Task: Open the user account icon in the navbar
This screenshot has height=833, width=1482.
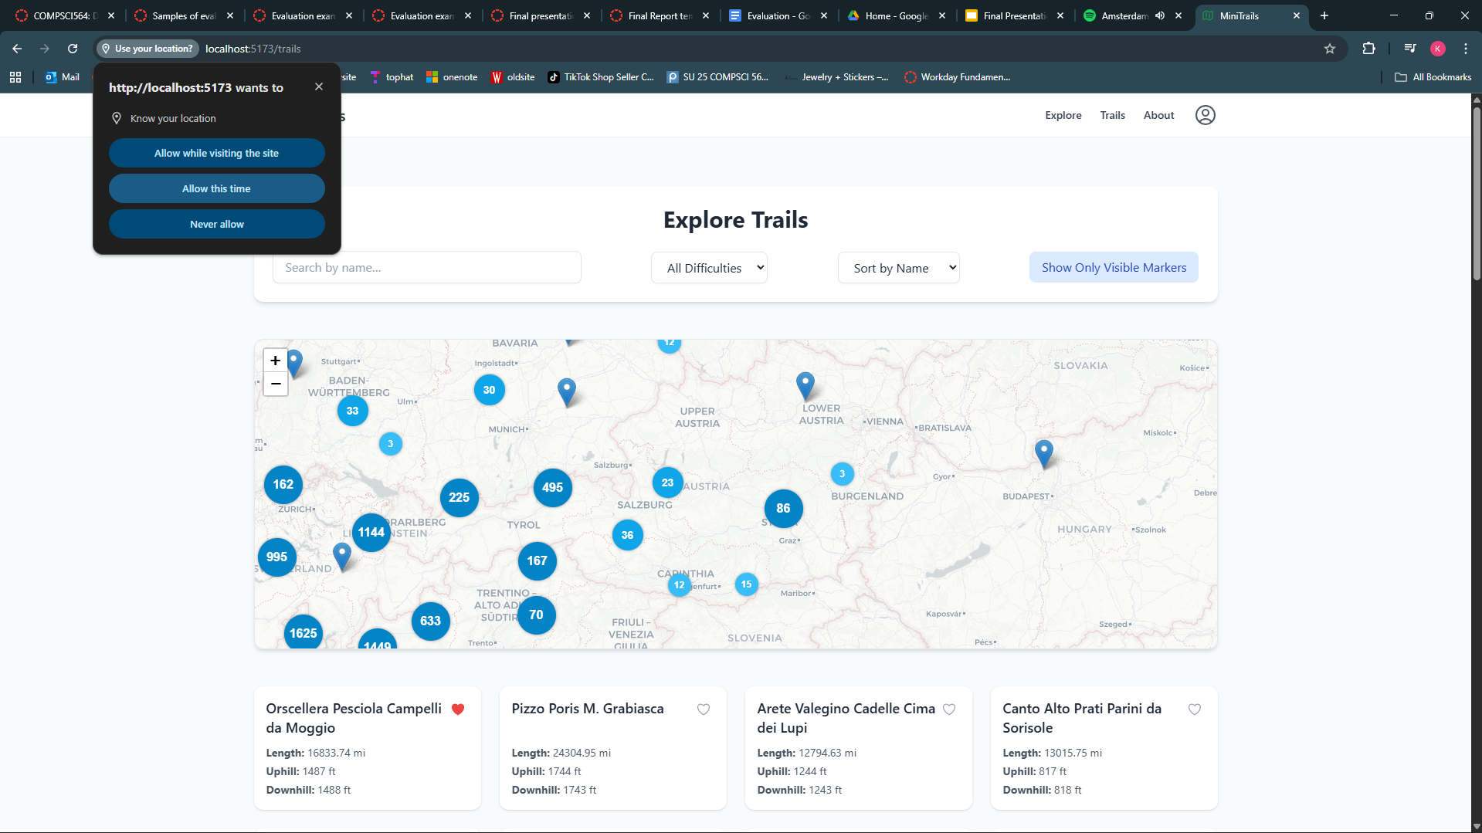Action: point(1205,114)
